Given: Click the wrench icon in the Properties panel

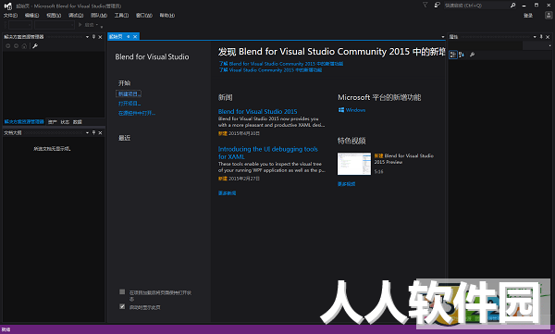Looking at the screenshot, I should (472, 55).
